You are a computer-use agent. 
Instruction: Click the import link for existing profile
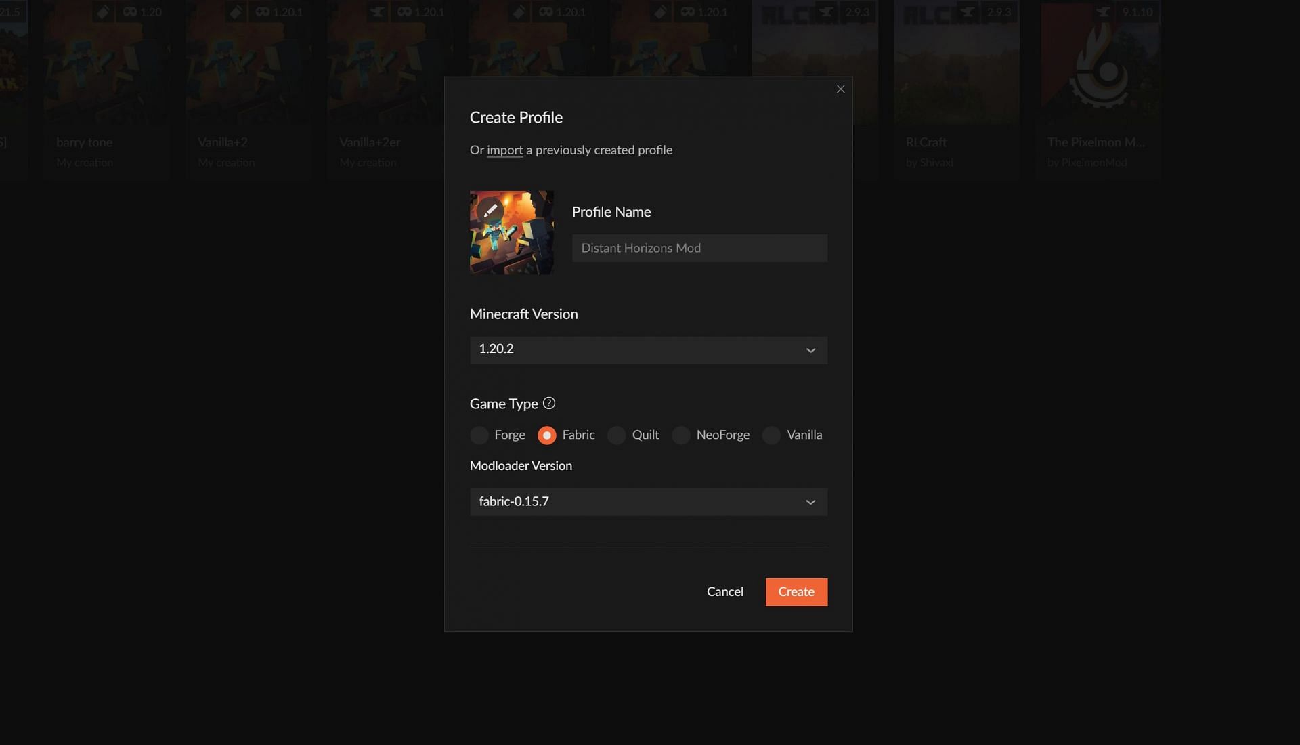click(x=504, y=150)
